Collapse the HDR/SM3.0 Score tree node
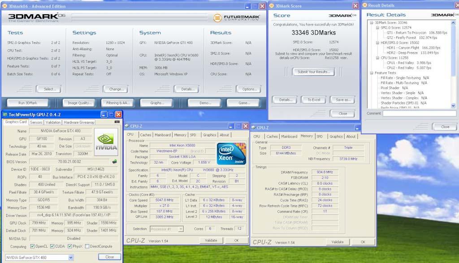The height and width of the screenshot is (263, 459). click(x=377, y=43)
